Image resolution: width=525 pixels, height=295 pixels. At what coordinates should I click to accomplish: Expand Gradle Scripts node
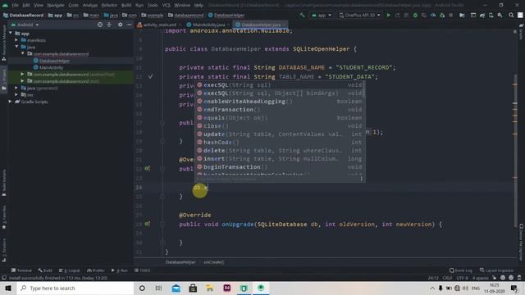11,102
